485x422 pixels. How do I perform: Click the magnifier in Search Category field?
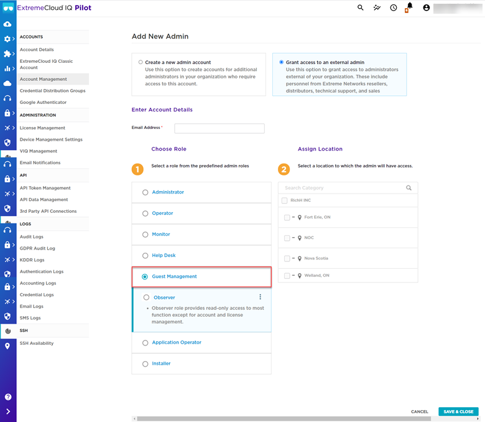pyautogui.click(x=409, y=188)
